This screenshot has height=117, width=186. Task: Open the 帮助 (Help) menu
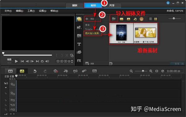(54, 11)
